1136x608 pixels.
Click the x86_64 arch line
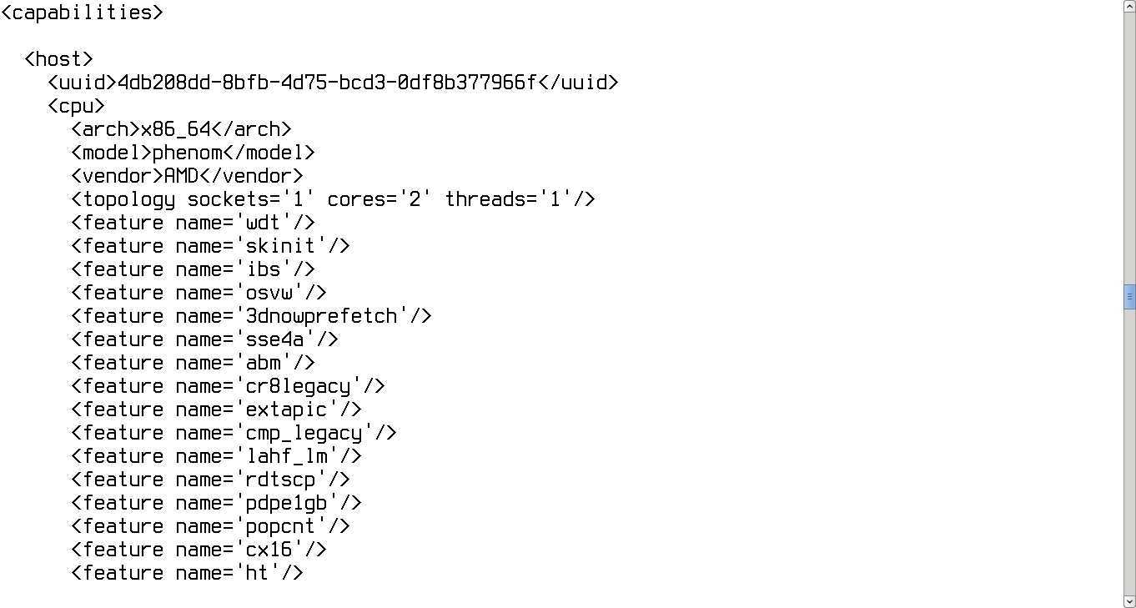click(181, 129)
